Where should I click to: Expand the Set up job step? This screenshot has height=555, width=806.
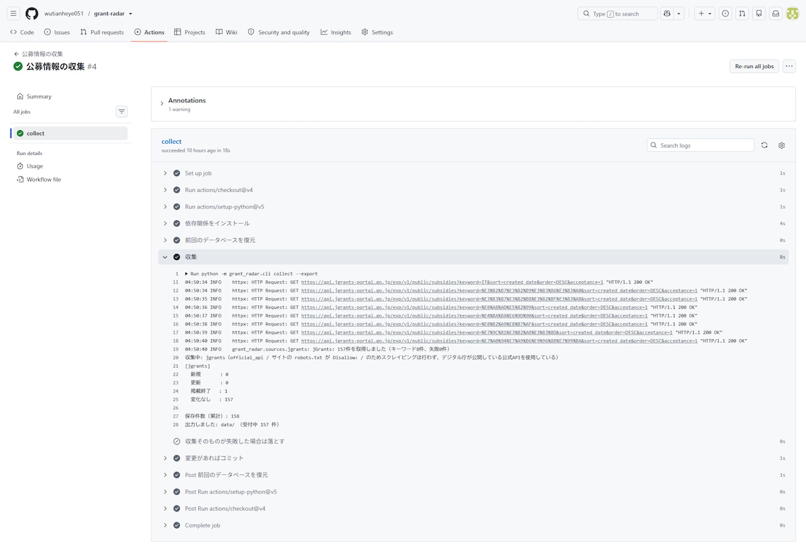tap(473, 173)
